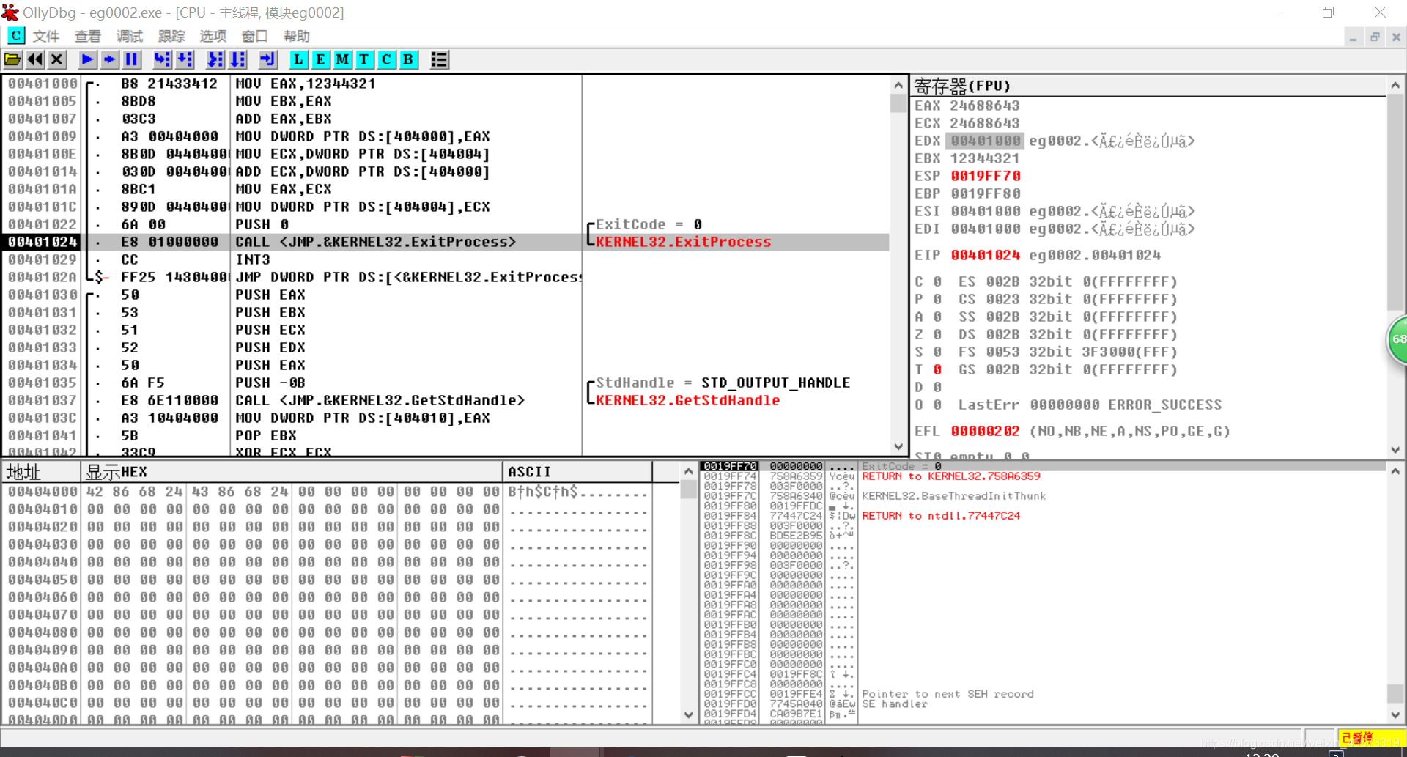The image size is (1407, 757).
Task: Click the ASCII column header
Action: click(x=577, y=472)
